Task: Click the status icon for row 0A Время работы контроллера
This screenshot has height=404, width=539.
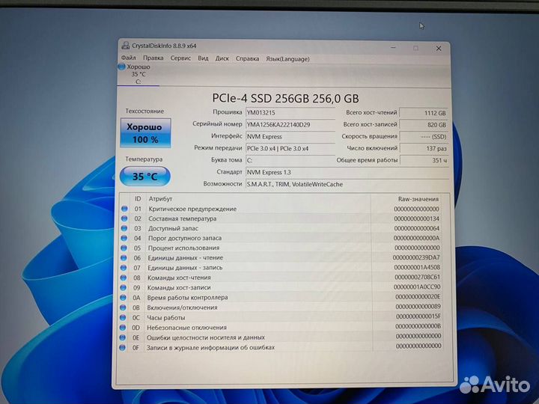Action: 123,298
